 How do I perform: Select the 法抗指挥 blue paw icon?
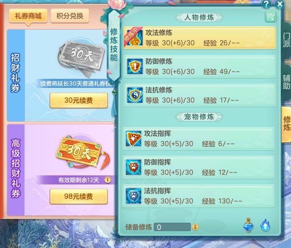click(134, 196)
